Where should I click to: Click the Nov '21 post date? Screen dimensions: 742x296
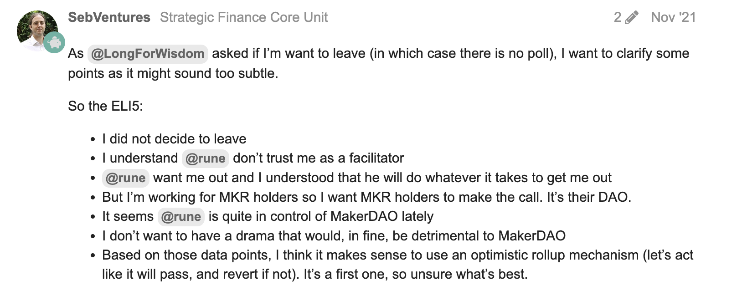(x=673, y=17)
